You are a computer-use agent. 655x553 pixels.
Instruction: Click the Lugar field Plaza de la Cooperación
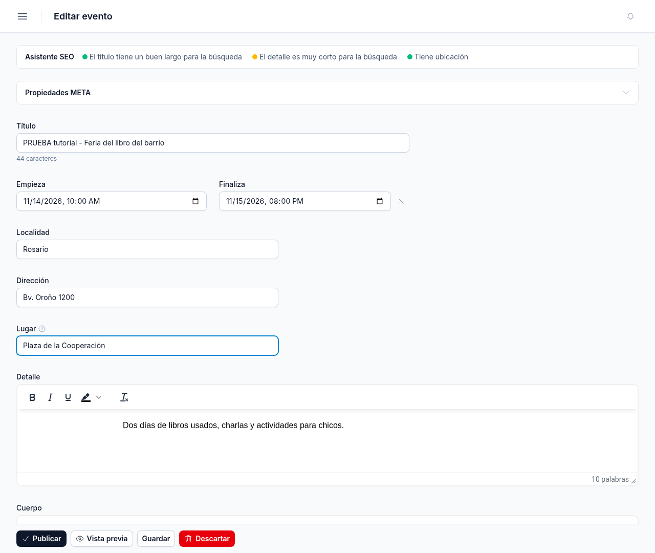pos(147,346)
